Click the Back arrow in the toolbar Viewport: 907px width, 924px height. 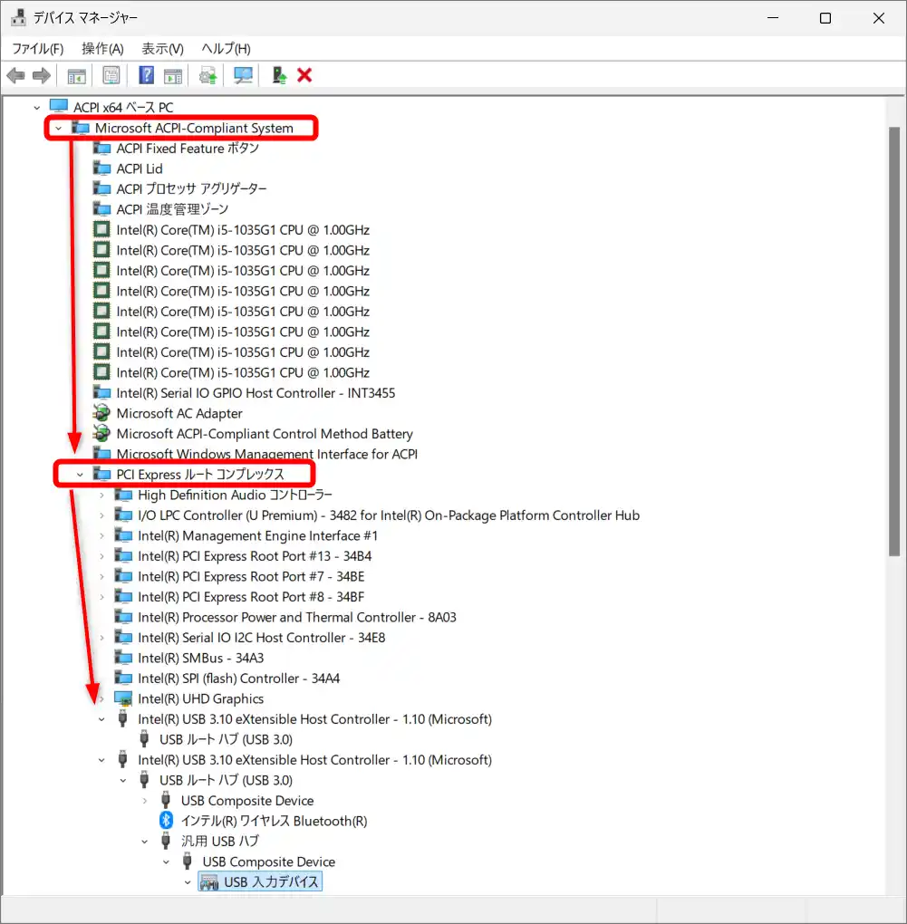(15, 75)
